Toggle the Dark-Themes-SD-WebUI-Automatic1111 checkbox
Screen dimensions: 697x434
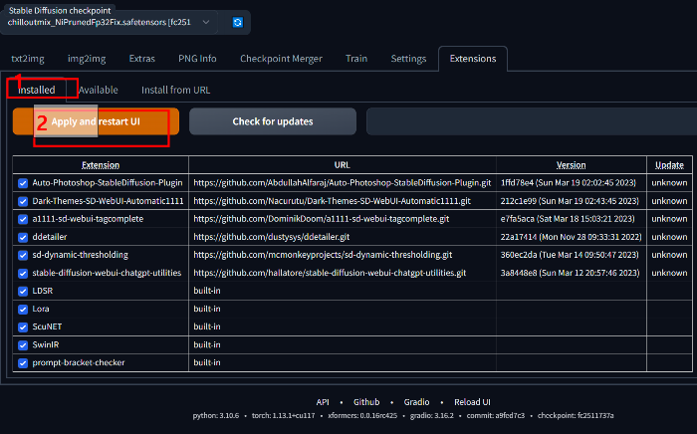(x=23, y=201)
